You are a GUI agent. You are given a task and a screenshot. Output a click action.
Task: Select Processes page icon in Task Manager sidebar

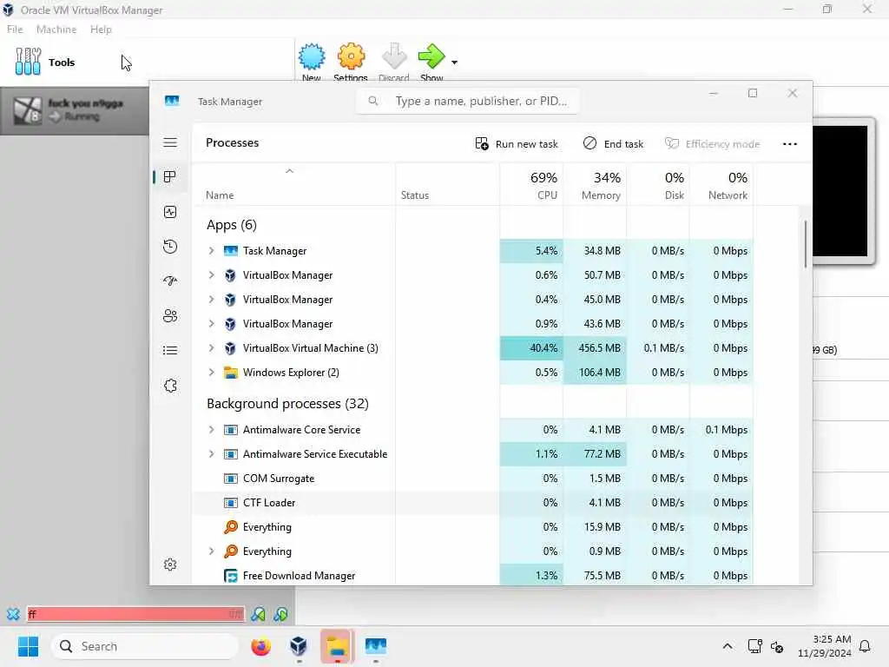pos(169,177)
